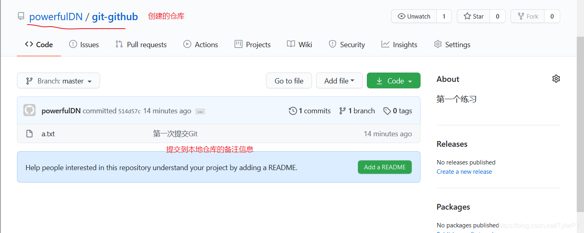The image size is (584, 233).
Task: Click the Unwatch button
Action: 414,16
